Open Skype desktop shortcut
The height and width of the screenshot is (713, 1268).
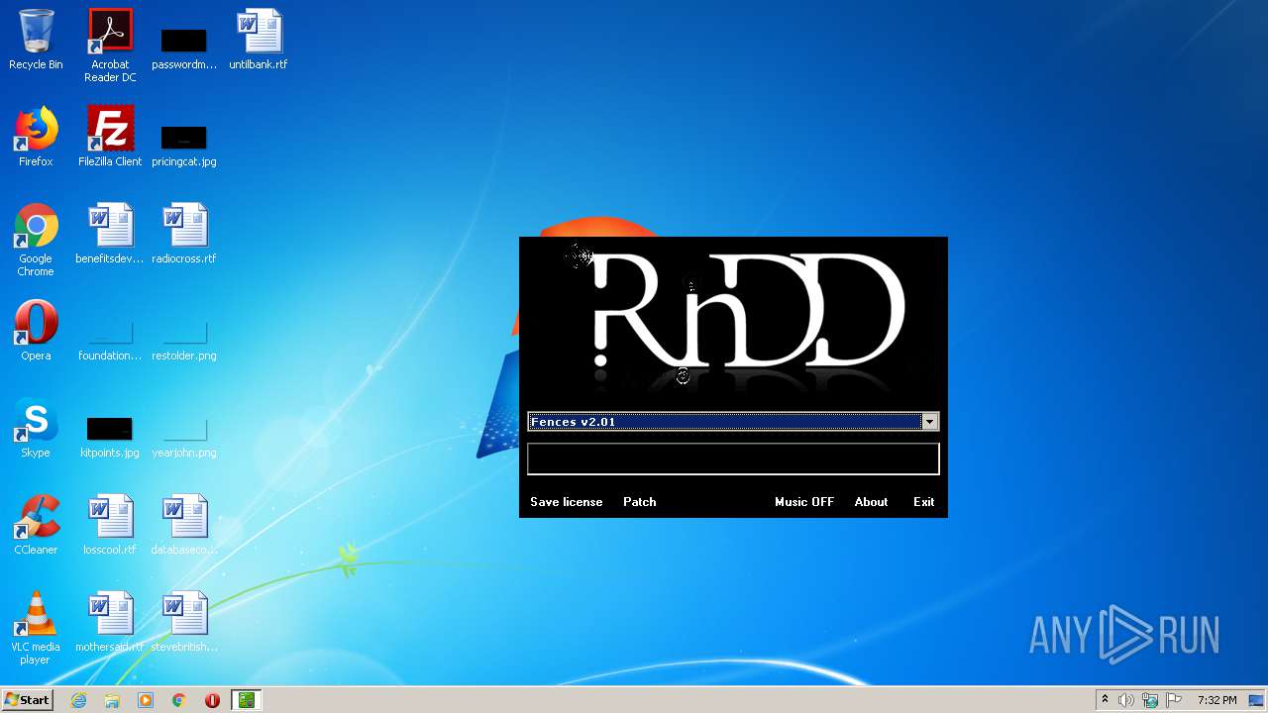(36, 428)
